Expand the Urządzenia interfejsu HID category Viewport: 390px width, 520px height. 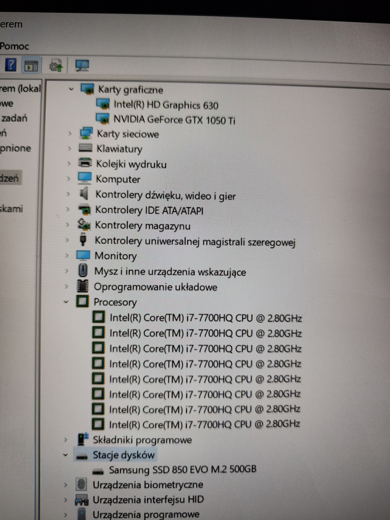coord(66,500)
